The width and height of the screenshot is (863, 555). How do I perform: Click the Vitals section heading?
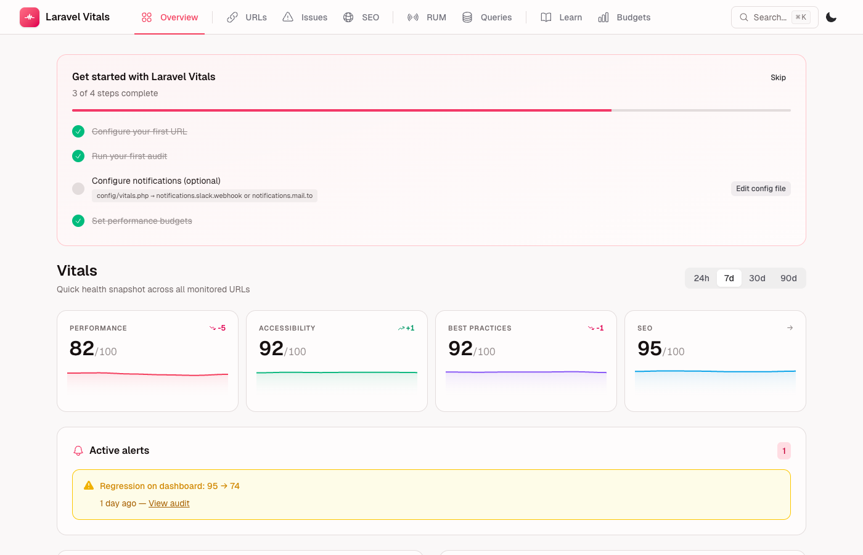coord(77,271)
